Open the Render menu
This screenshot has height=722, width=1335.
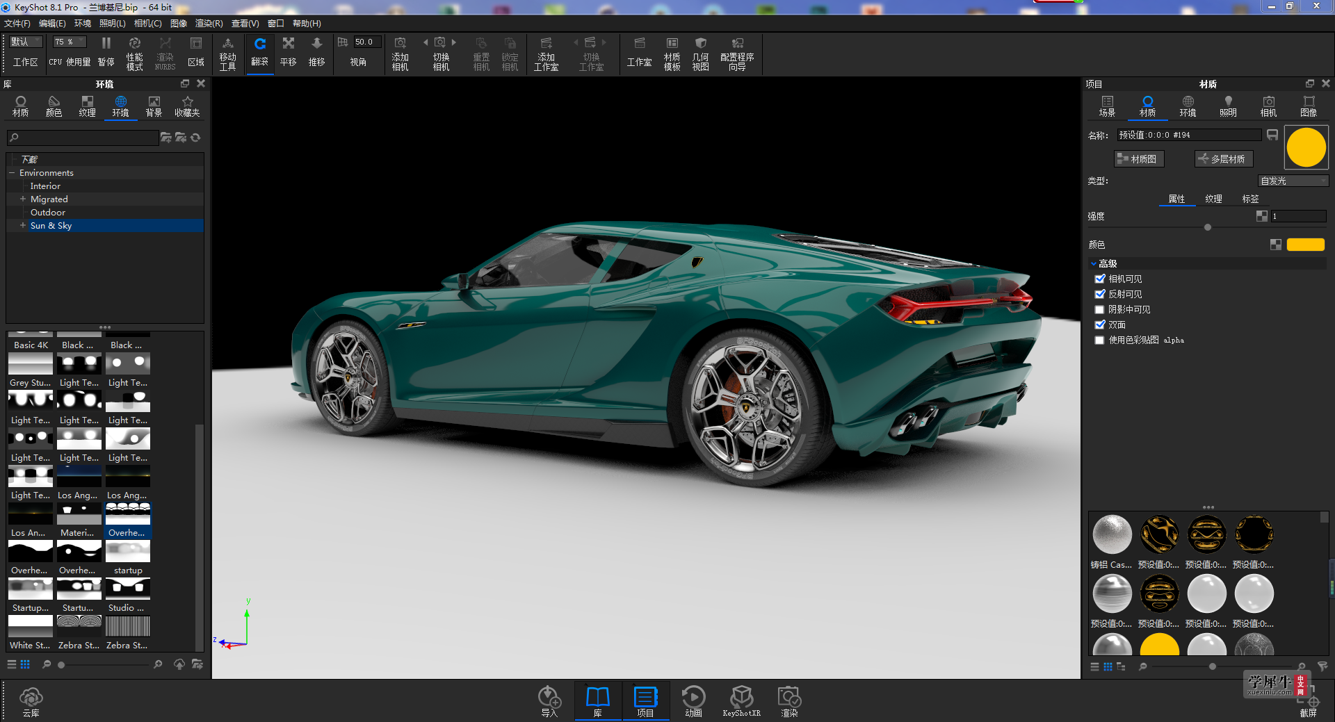[x=209, y=23]
